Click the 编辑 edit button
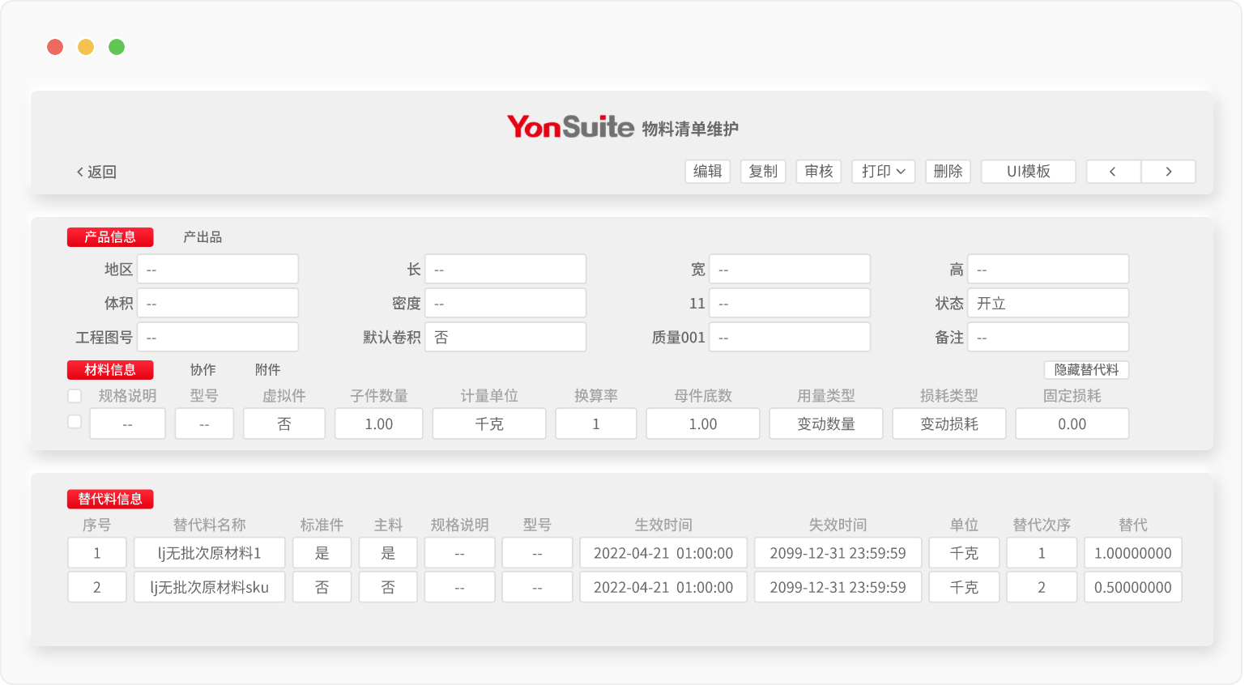This screenshot has height=685, width=1249. 707,172
